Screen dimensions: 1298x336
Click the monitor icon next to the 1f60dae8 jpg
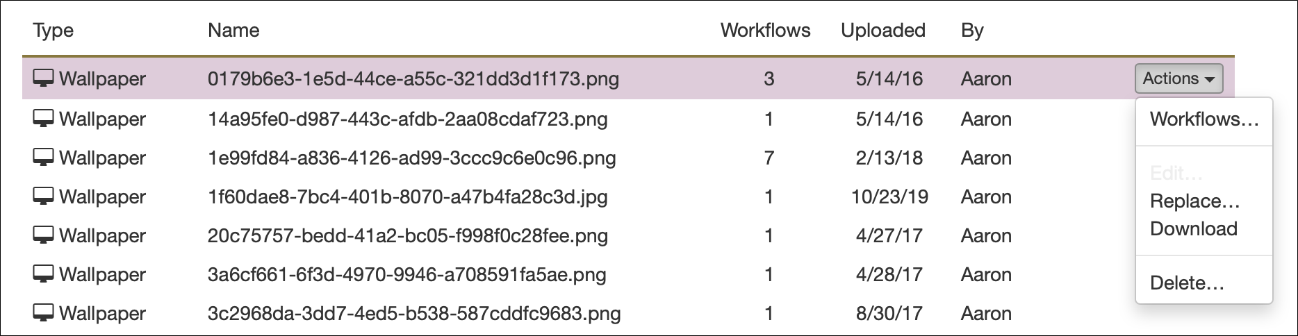click(43, 196)
